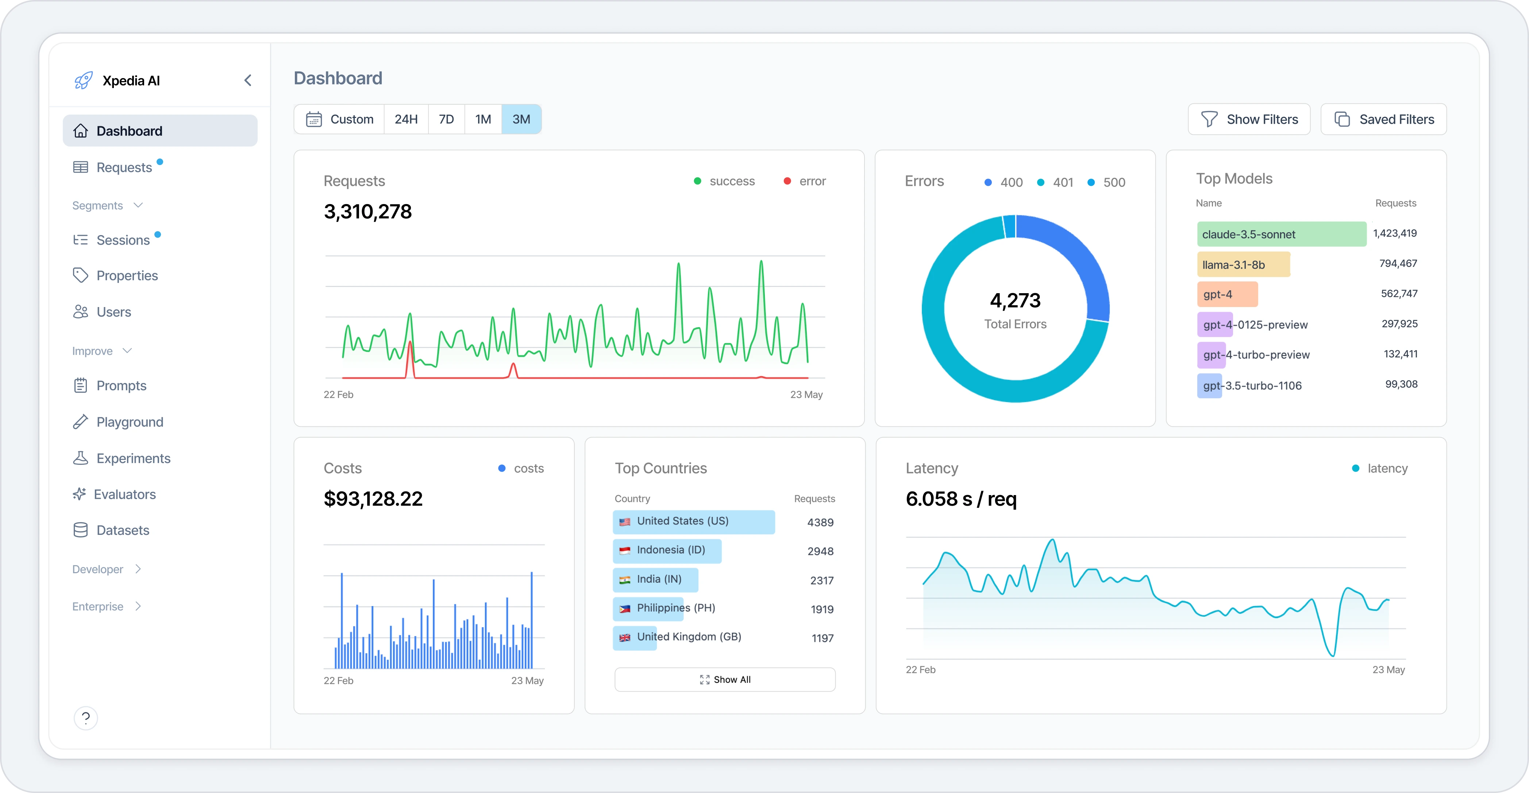Click the help question mark icon
The image size is (1529, 793).
86,717
